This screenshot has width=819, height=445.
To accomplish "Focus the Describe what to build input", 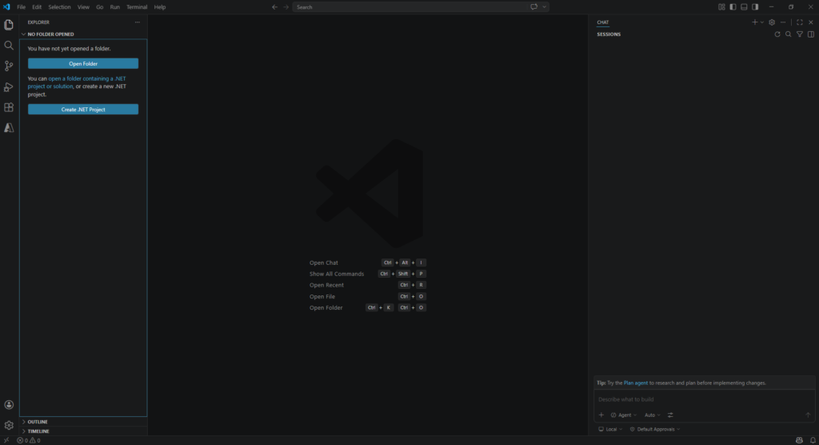I will [704, 399].
